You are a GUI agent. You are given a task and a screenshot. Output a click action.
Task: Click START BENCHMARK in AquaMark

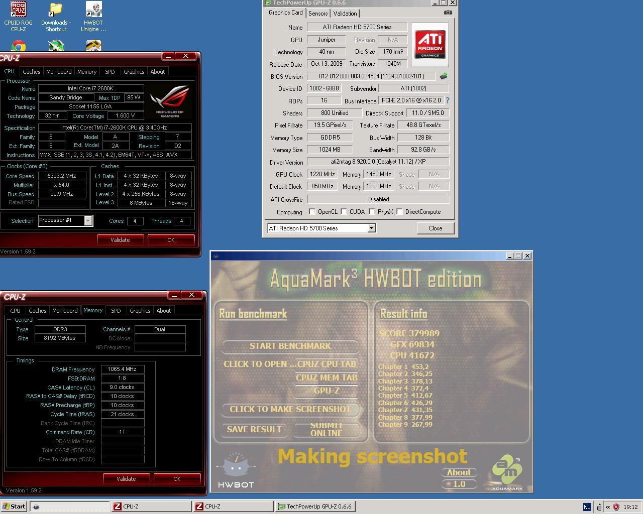[290, 346]
